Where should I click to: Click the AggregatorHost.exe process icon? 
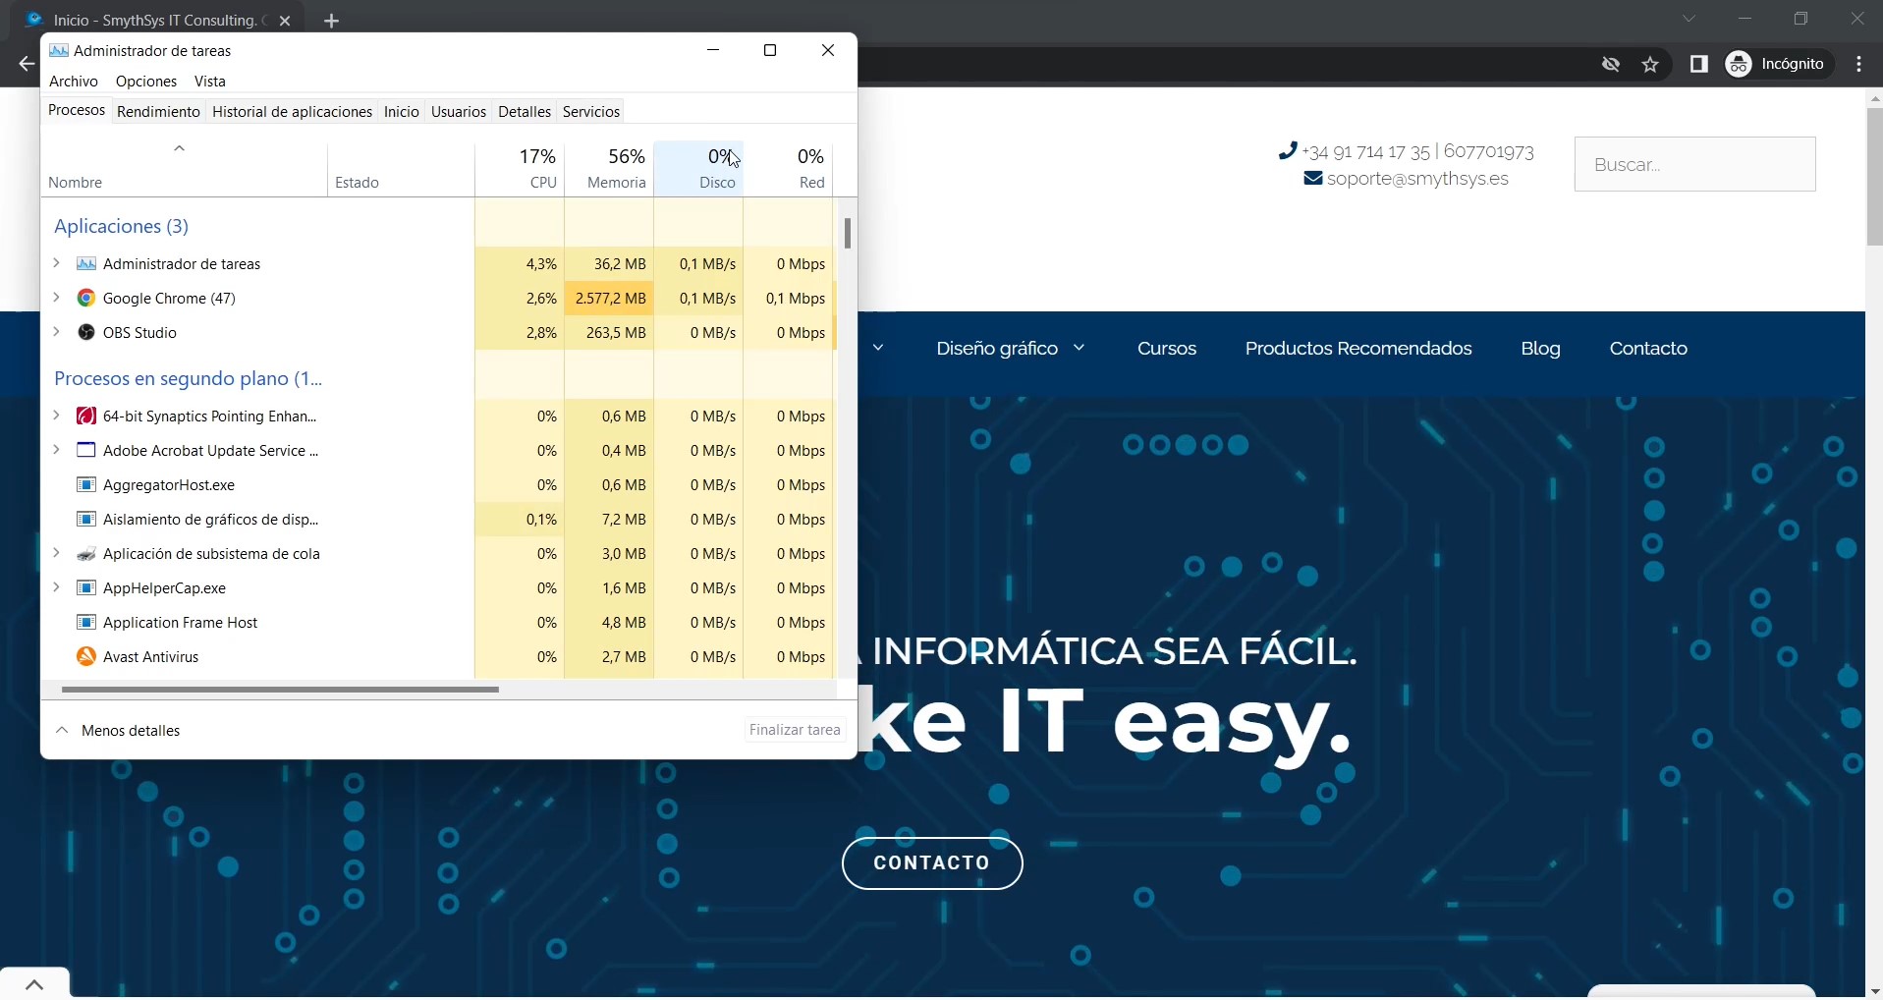click(86, 485)
